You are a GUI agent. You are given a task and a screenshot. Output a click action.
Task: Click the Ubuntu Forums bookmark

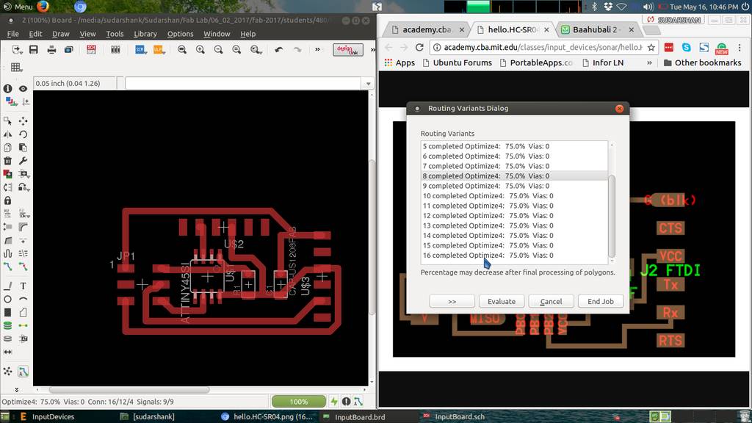point(457,63)
